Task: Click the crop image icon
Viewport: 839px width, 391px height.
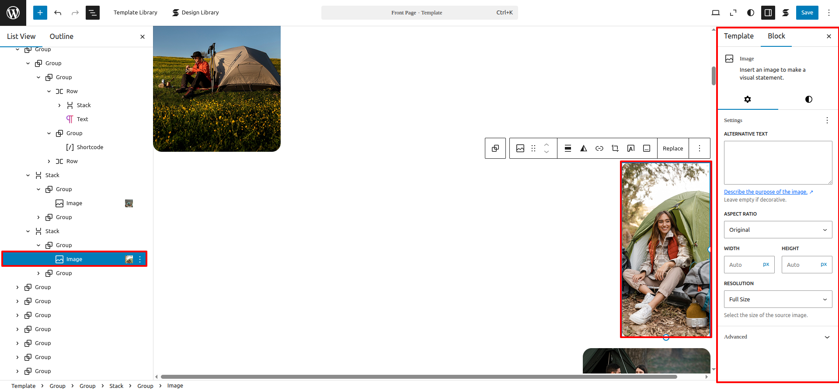Action: (615, 149)
